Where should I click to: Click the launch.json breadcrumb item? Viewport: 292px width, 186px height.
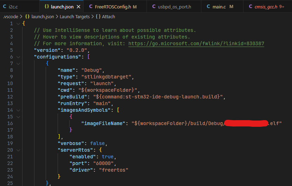[x=43, y=17]
